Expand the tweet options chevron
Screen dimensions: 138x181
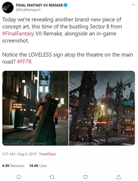click(133, 5)
